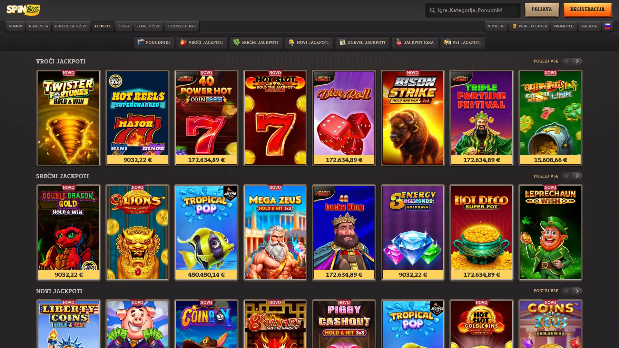Show previous games in Vroči Jackpoti carousel
The height and width of the screenshot is (348, 619).
(566, 61)
